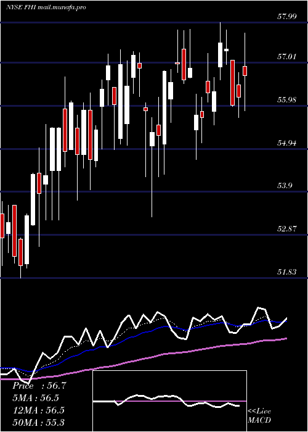
Task: Click the 12MA : 56.5 readout
Action: 38,410
